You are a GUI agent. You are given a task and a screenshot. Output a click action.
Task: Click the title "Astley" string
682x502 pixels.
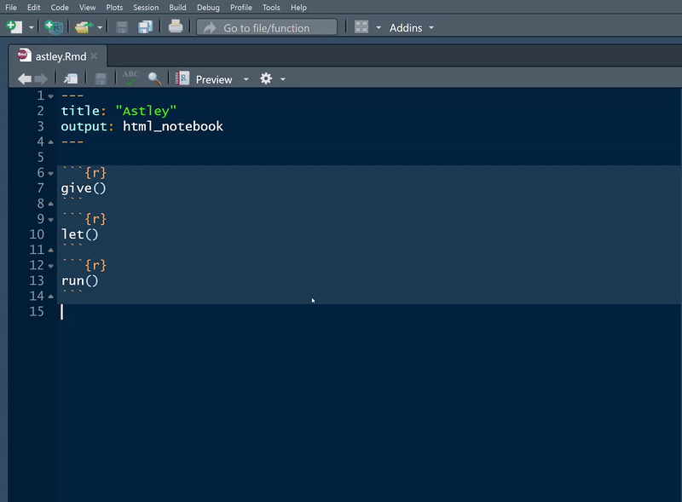point(146,111)
